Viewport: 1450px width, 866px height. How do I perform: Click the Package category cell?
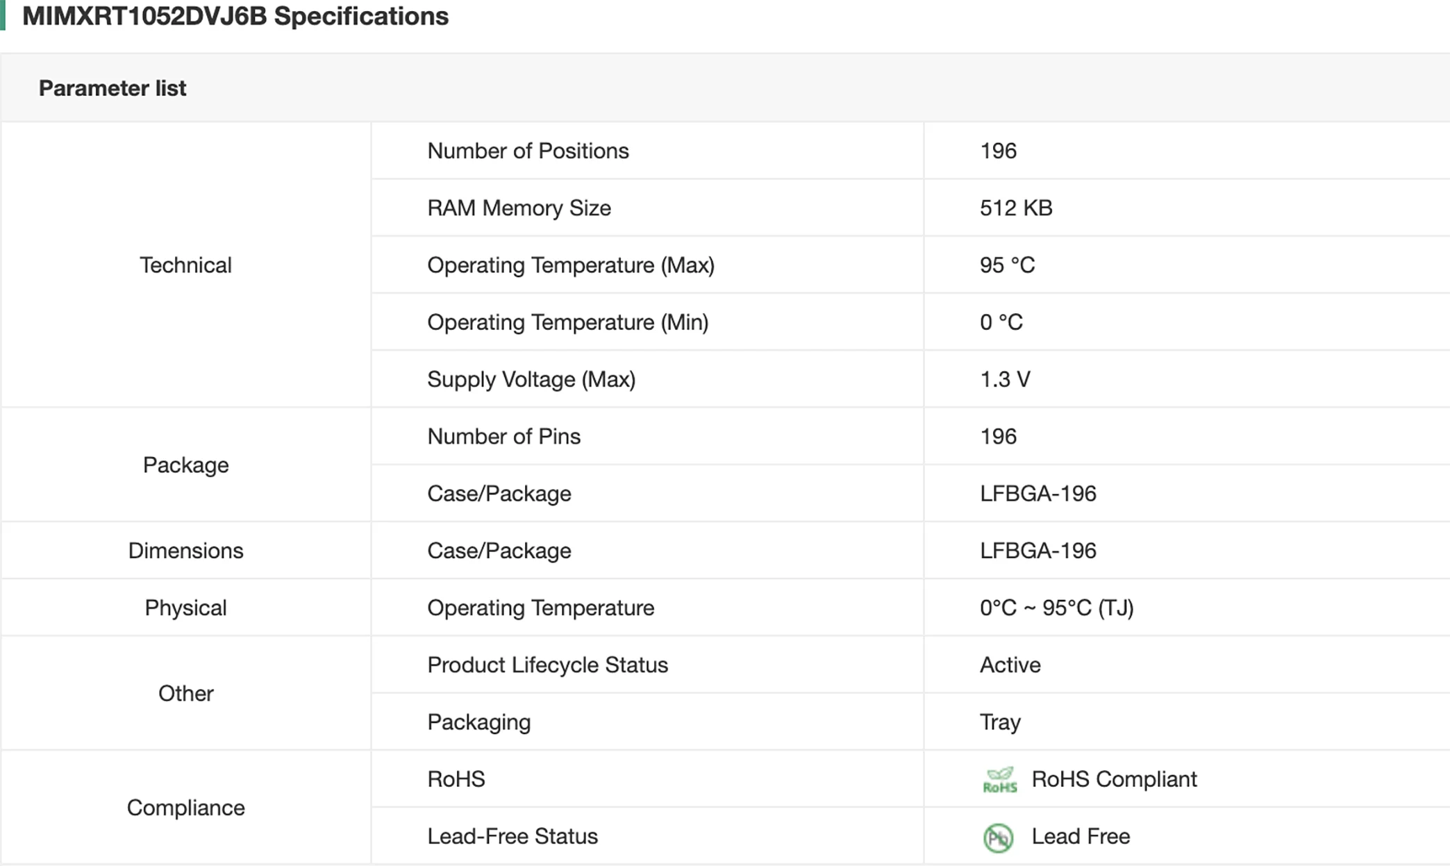pyautogui.click(x=185, y=465)
